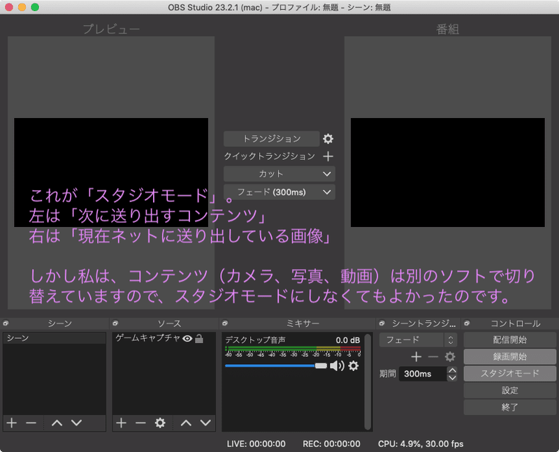Remove selected source with minus icon
Screen dimensions: 559x452
[x=140, y=423]
